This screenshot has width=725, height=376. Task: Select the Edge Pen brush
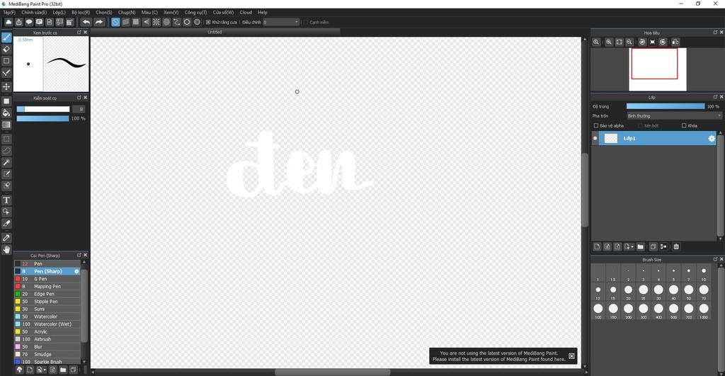pyautogui.click(x=47, y=294)
